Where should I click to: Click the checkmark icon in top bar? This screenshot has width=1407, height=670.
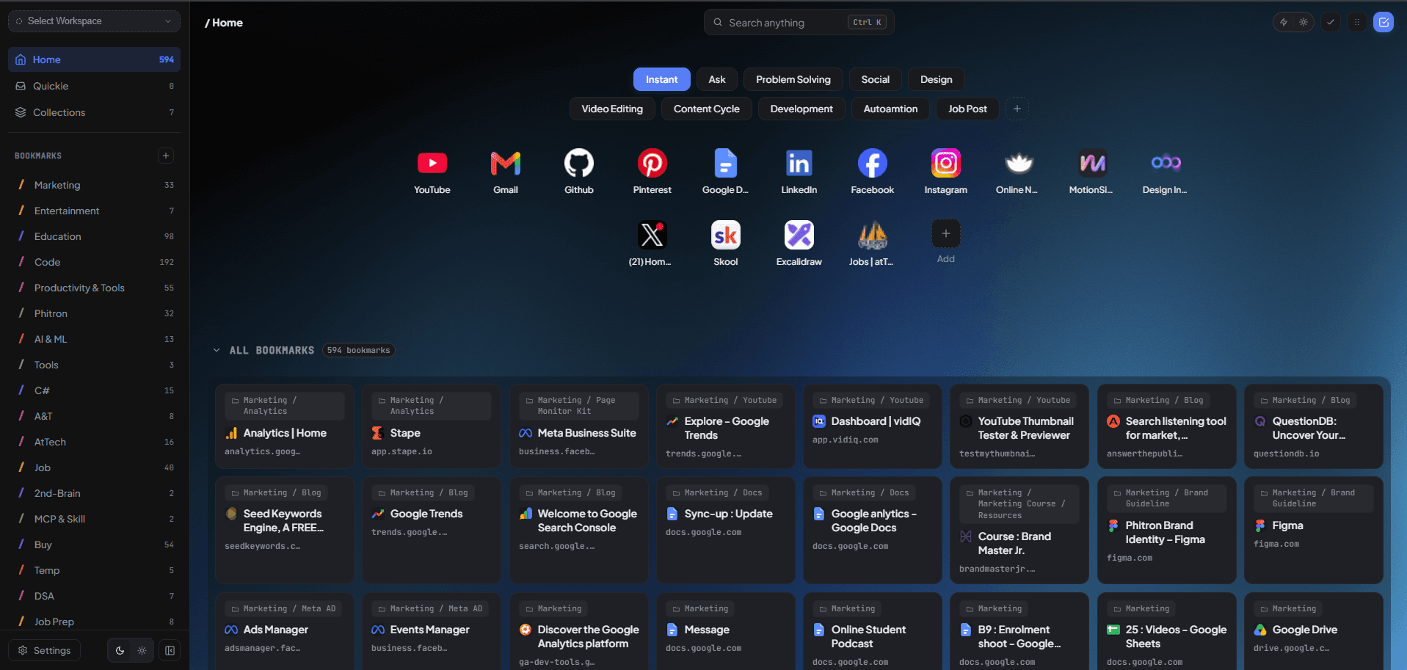pyautogui.click(x=1331, y=22)
